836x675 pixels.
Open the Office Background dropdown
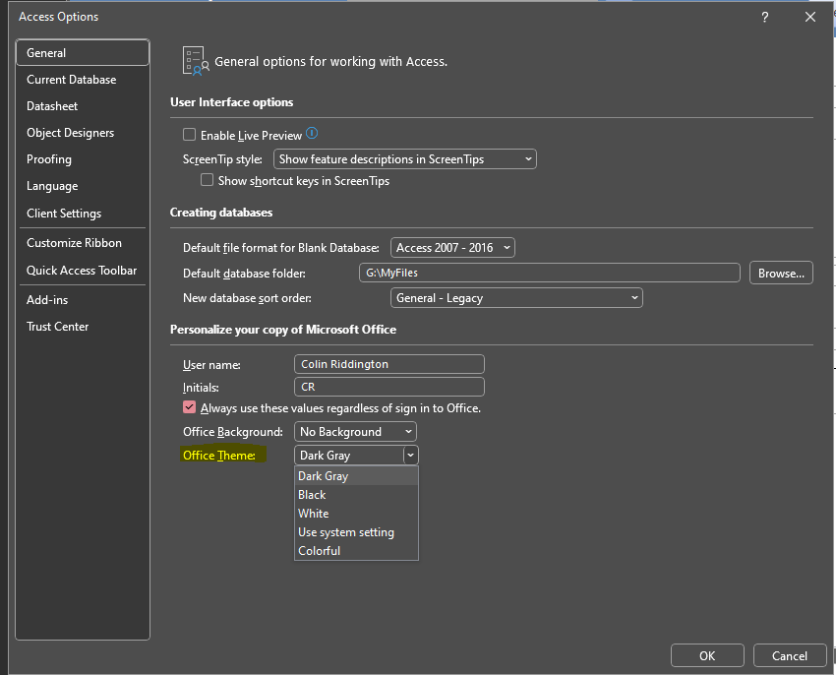[355, 432]
